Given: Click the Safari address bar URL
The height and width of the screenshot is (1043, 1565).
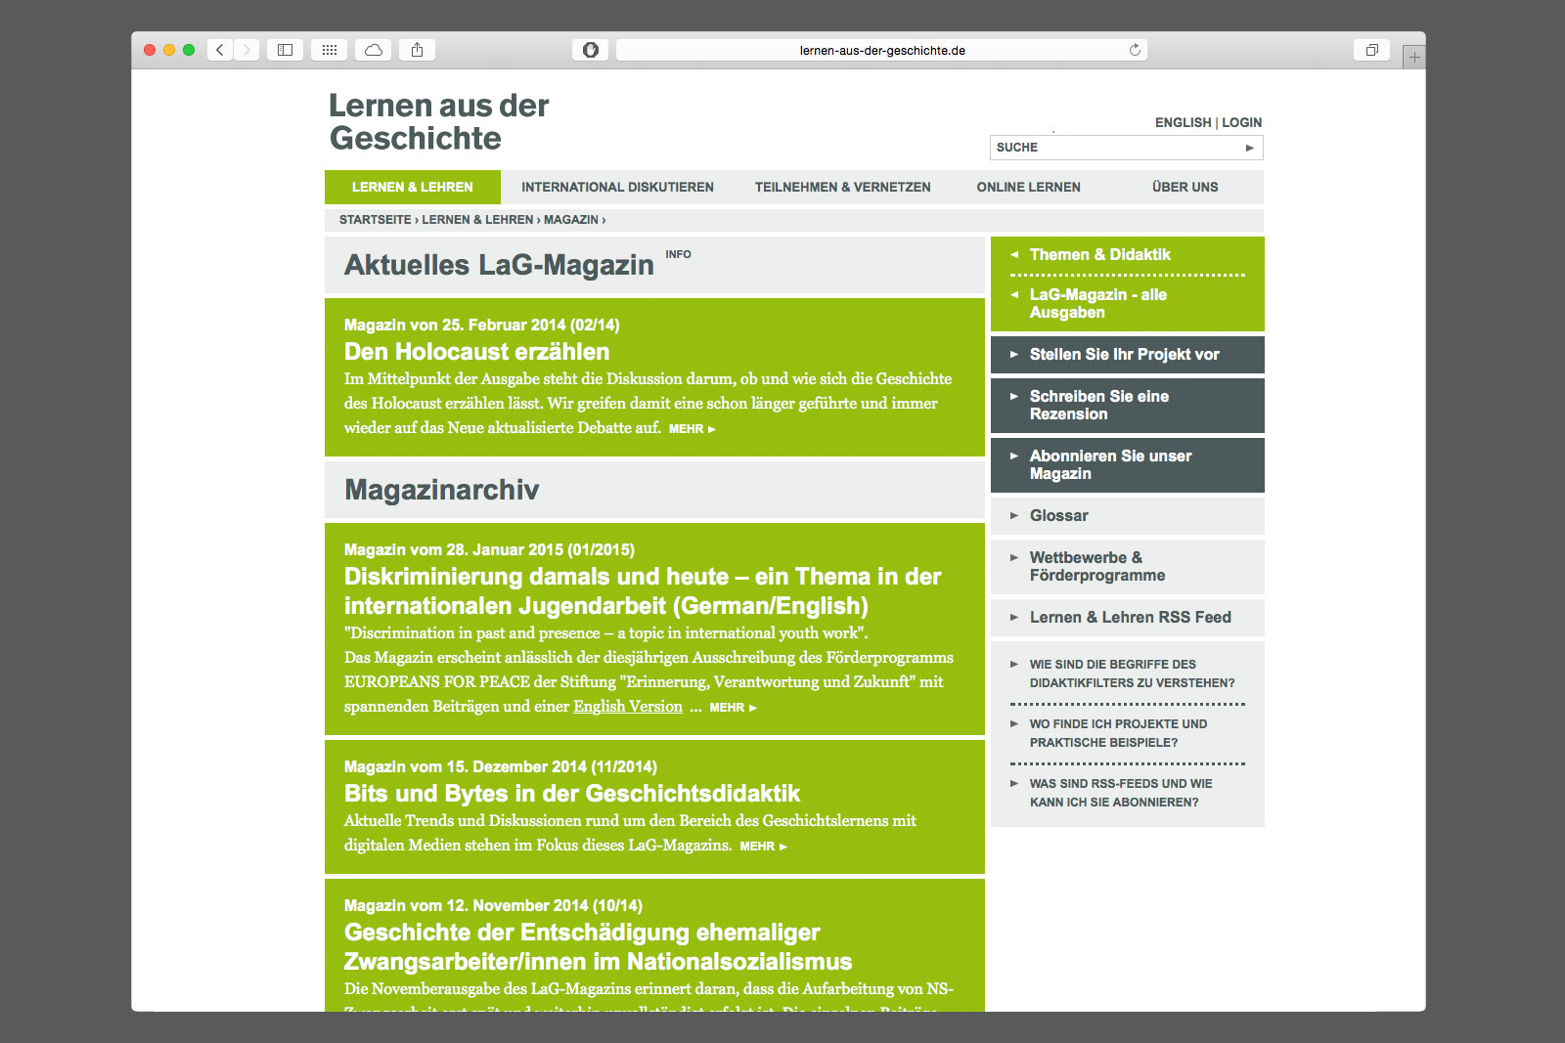Looking at the screenshot, I should (x=881, y=51).
